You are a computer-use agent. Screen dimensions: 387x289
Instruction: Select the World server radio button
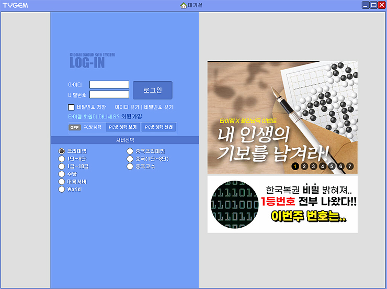click(x=62, y=189)
